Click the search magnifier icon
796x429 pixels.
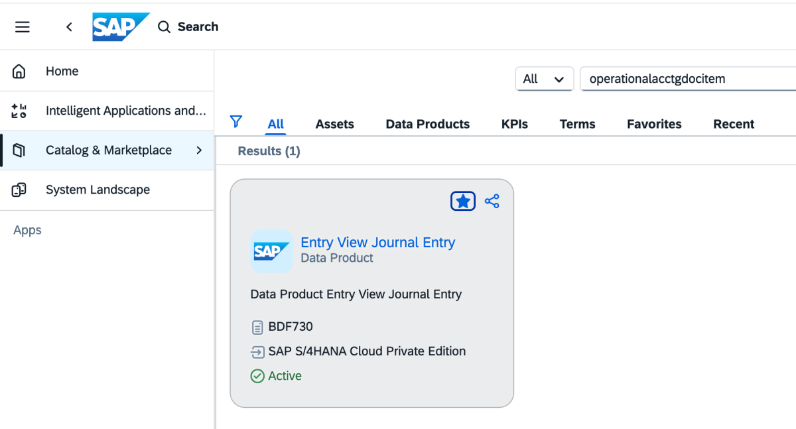[164, 27]
